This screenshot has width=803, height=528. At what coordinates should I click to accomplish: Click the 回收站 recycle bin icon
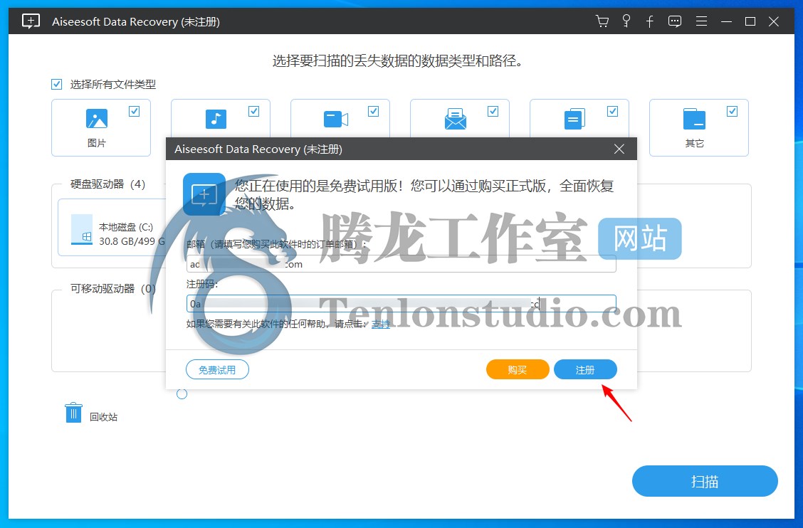(74, 413)
